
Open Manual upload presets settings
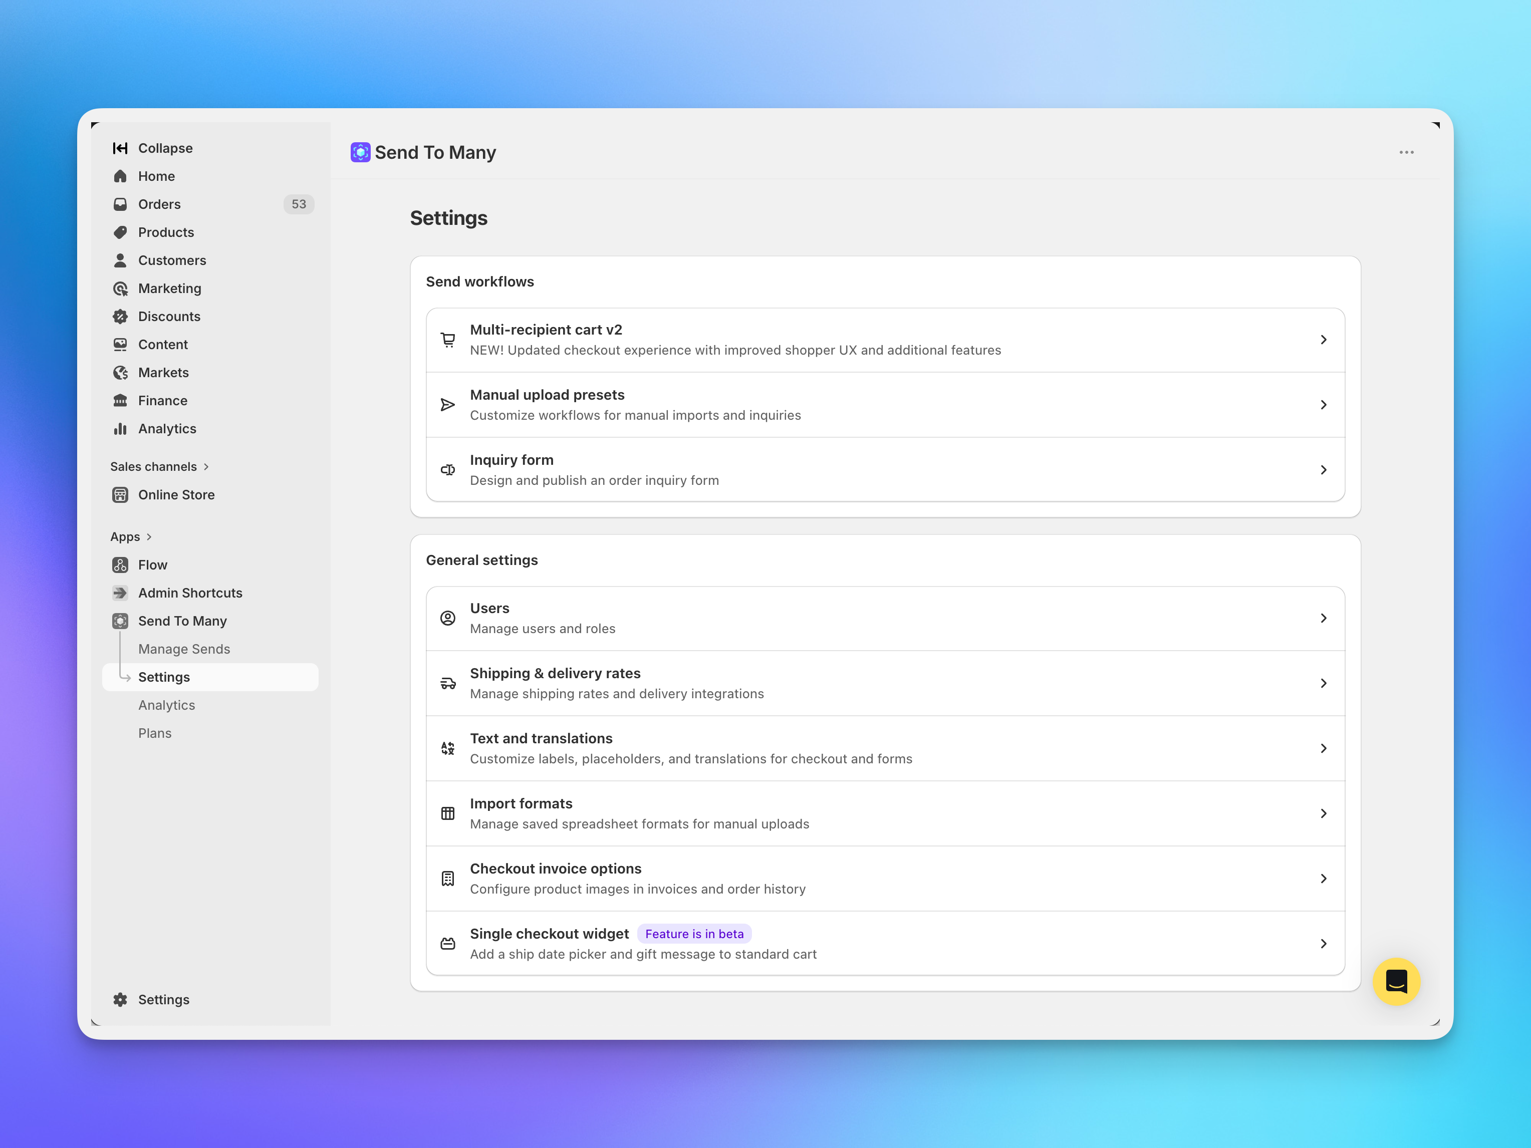[885, 405]
